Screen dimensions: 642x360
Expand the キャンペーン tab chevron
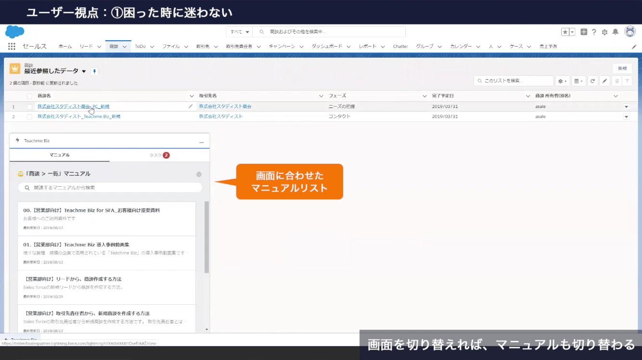tap(302, 47)
